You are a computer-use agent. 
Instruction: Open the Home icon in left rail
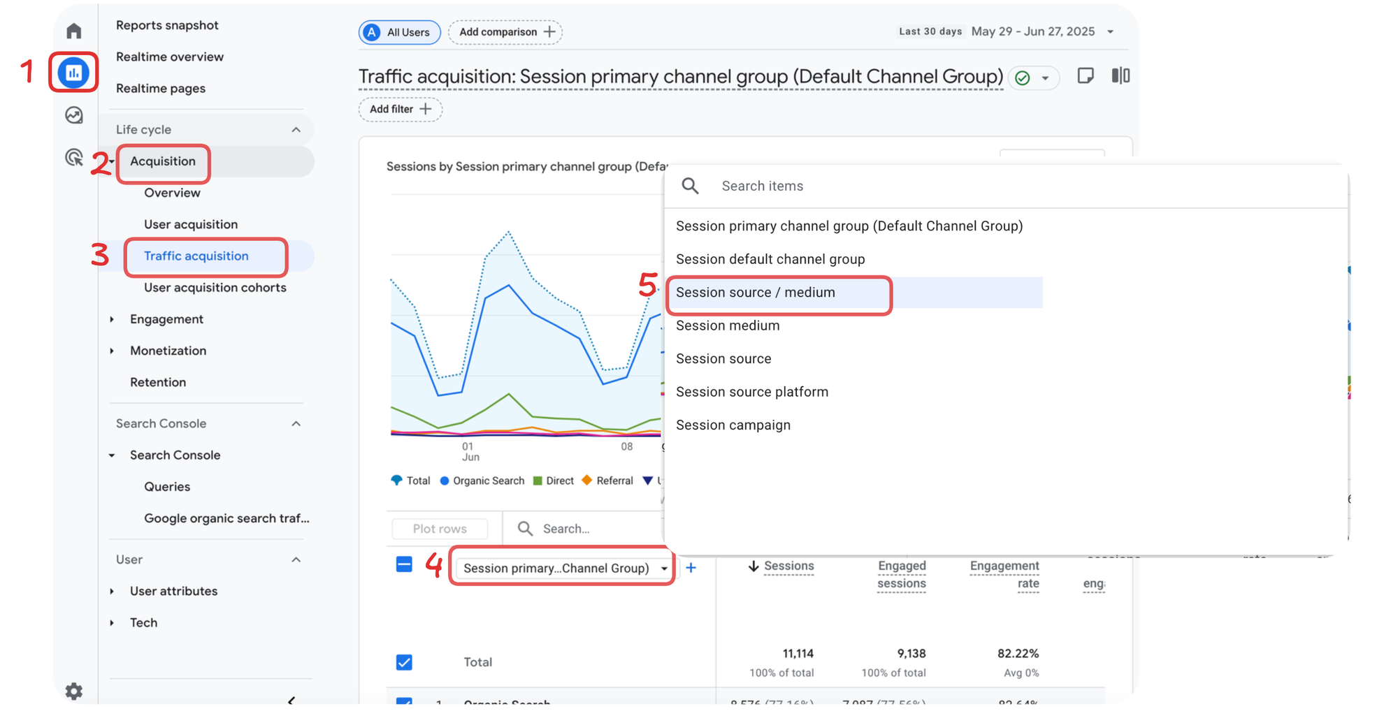(73, 31)
